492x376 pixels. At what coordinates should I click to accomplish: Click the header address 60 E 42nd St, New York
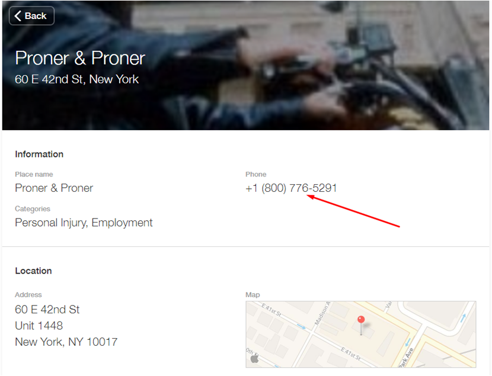point(76,79)
